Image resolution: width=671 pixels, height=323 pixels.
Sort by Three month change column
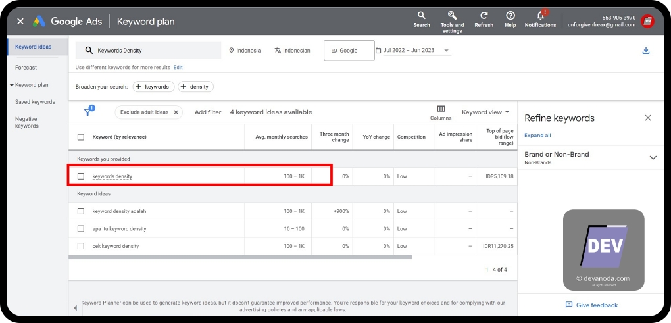334,137
